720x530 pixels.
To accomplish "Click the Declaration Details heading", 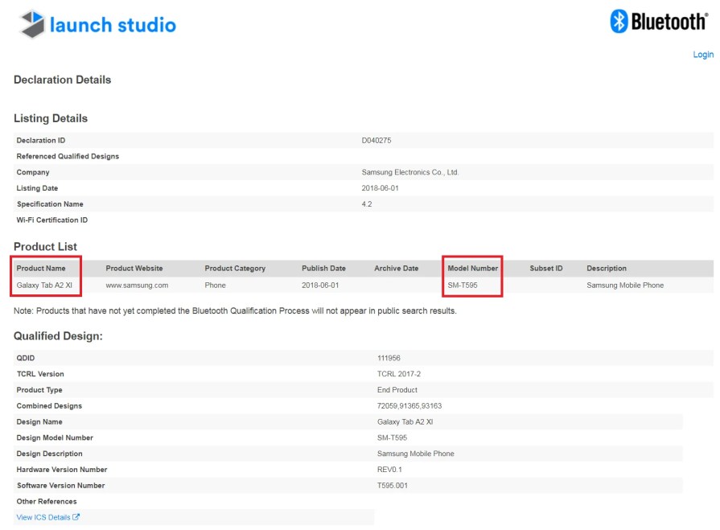I will (x=63, y=80).
